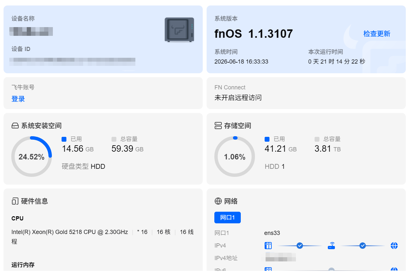Click the 系统版本 label
Image resolution: width=410 pixels, height=274 pixels.
[x=226, y=19]
